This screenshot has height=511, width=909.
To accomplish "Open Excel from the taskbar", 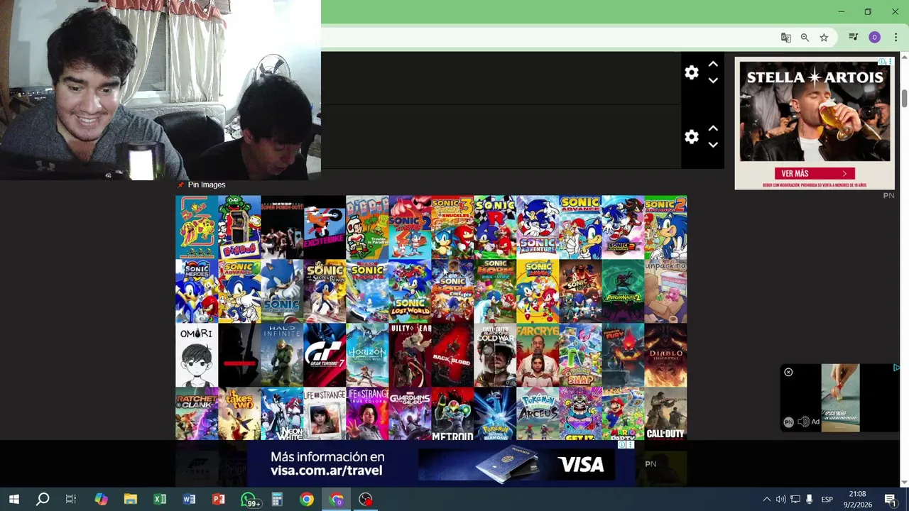I will point(160,500).
